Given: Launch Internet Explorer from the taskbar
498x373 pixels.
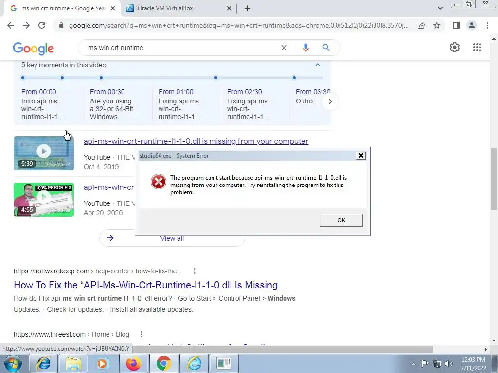Looking at the screenshot, I should click(43, 363).
